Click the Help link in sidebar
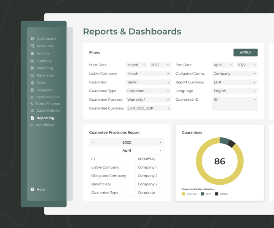Screen dimensions: 274x228 click(40, 189)
